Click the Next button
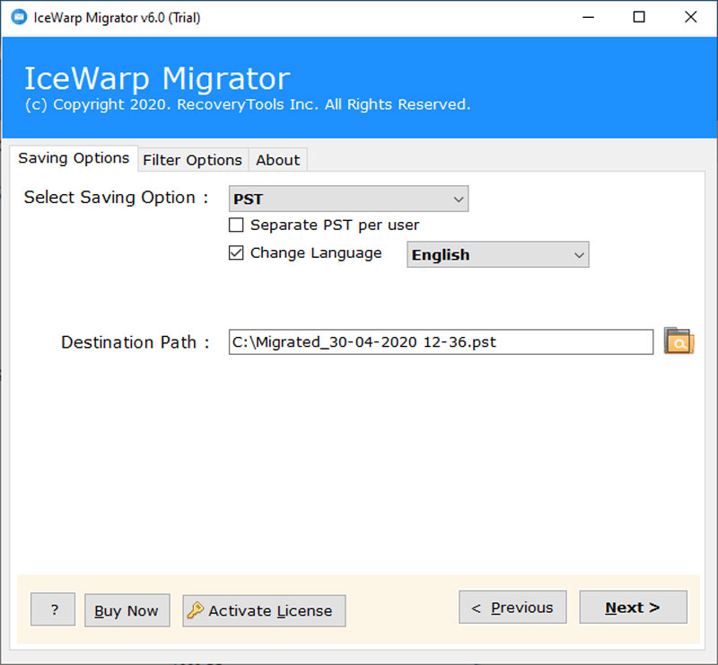718x665 pixels. [x=633, y=607]
